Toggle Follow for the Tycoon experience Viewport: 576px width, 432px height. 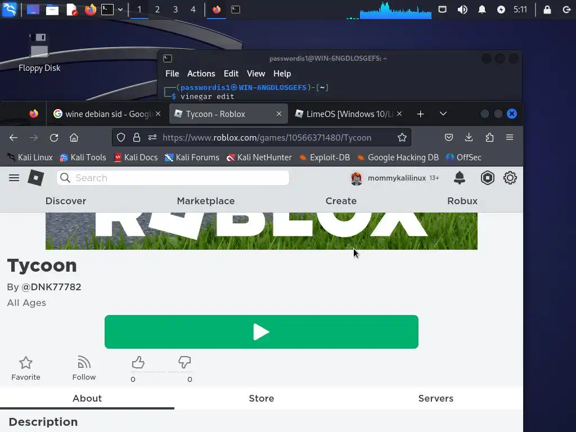84,368
